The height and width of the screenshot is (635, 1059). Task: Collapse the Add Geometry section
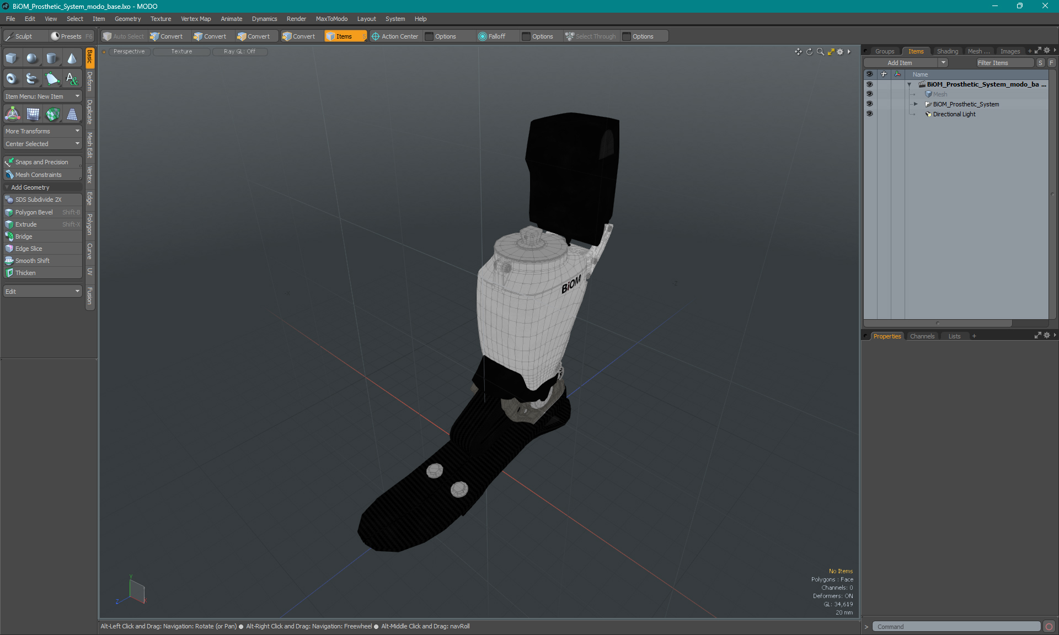tap(7, 187)
